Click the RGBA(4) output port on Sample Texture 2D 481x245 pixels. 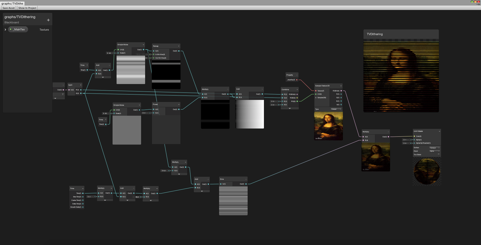(x=341, y=91)
